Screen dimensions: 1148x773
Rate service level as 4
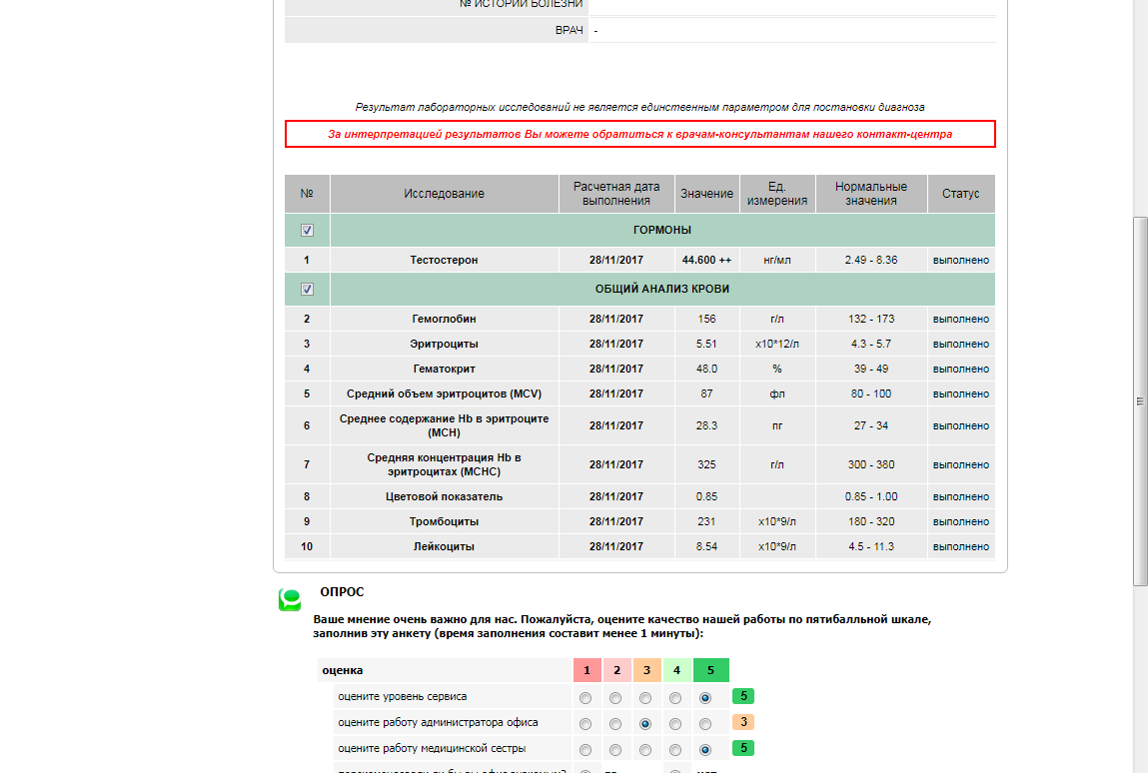pyautogui.click(x=675, y=698)
